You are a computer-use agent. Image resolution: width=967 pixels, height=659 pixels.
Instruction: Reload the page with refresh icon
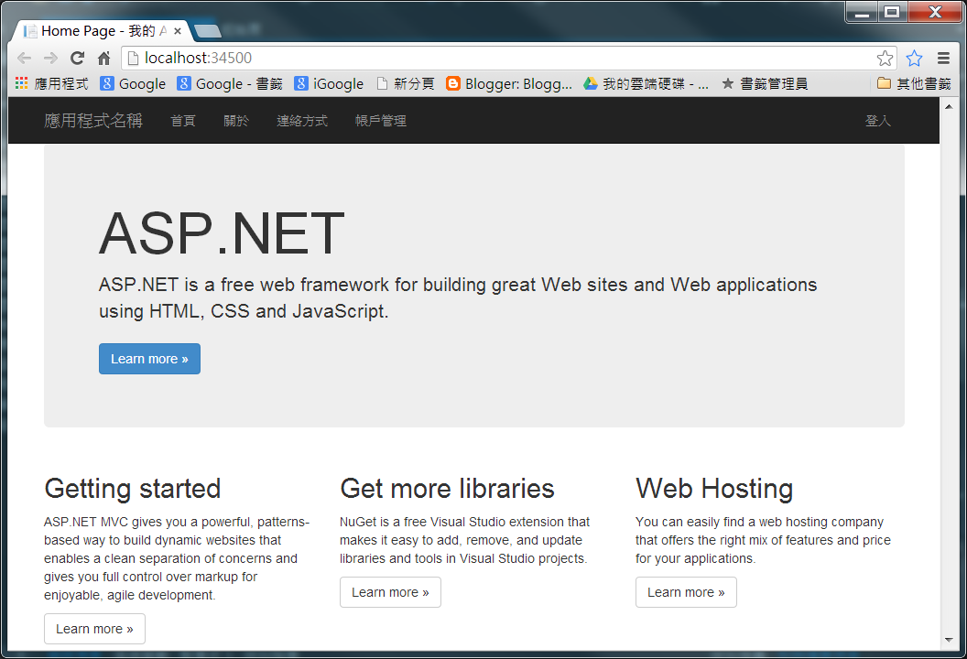pos(77,58)
